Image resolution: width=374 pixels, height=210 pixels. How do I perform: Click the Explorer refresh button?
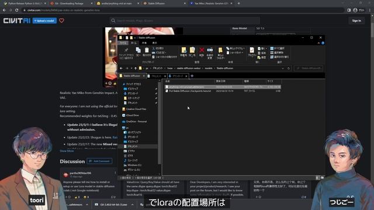(288, 68)
